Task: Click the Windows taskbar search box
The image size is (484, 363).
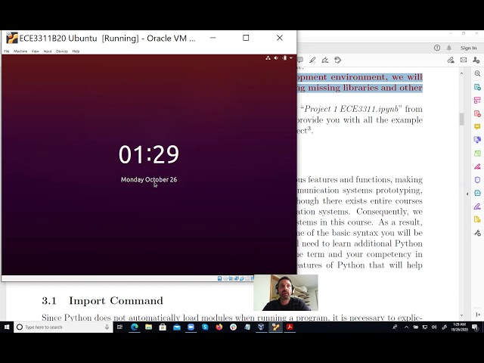Action: click(59, 327)
